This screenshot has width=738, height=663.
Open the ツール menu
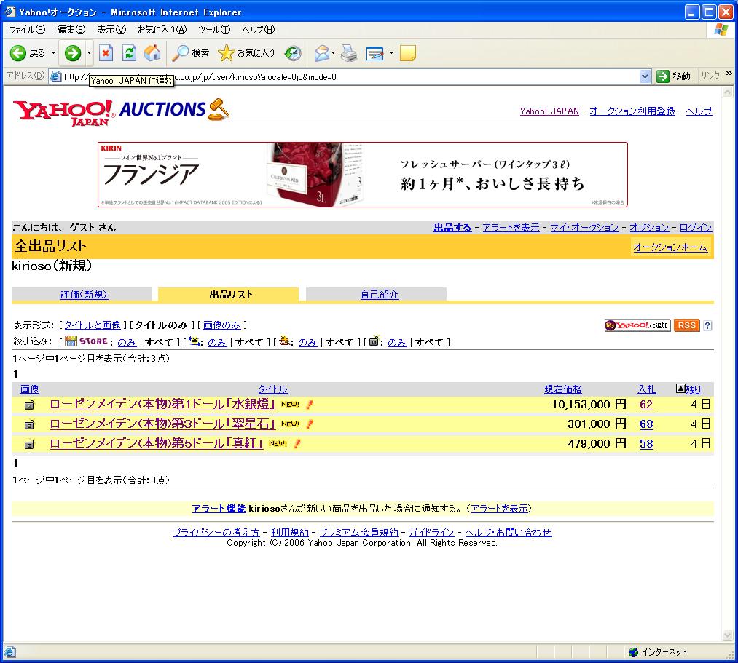click(x=214, y=30)
